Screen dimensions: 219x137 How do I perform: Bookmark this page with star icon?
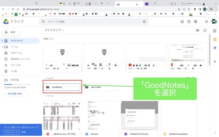point(189,9)
